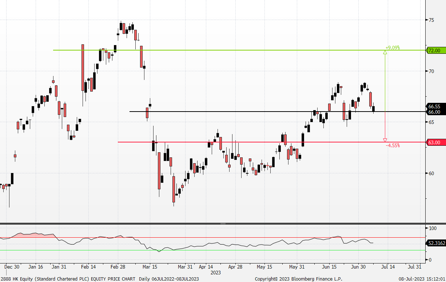Click the Mar 15 date label

click(150, 267)
